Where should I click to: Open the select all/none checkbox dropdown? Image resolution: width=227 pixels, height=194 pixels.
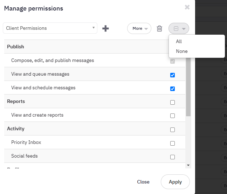click(x=179, y=28)
